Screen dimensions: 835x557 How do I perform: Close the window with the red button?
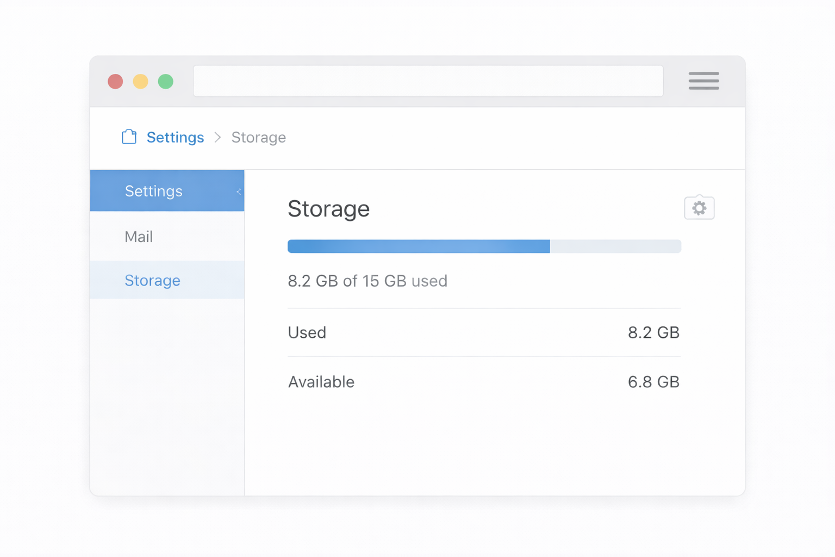point(115,82)
